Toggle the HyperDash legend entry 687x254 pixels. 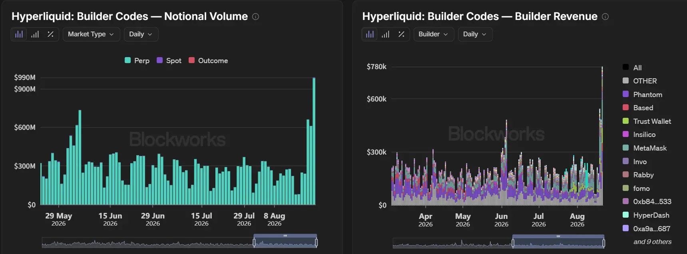646,215
